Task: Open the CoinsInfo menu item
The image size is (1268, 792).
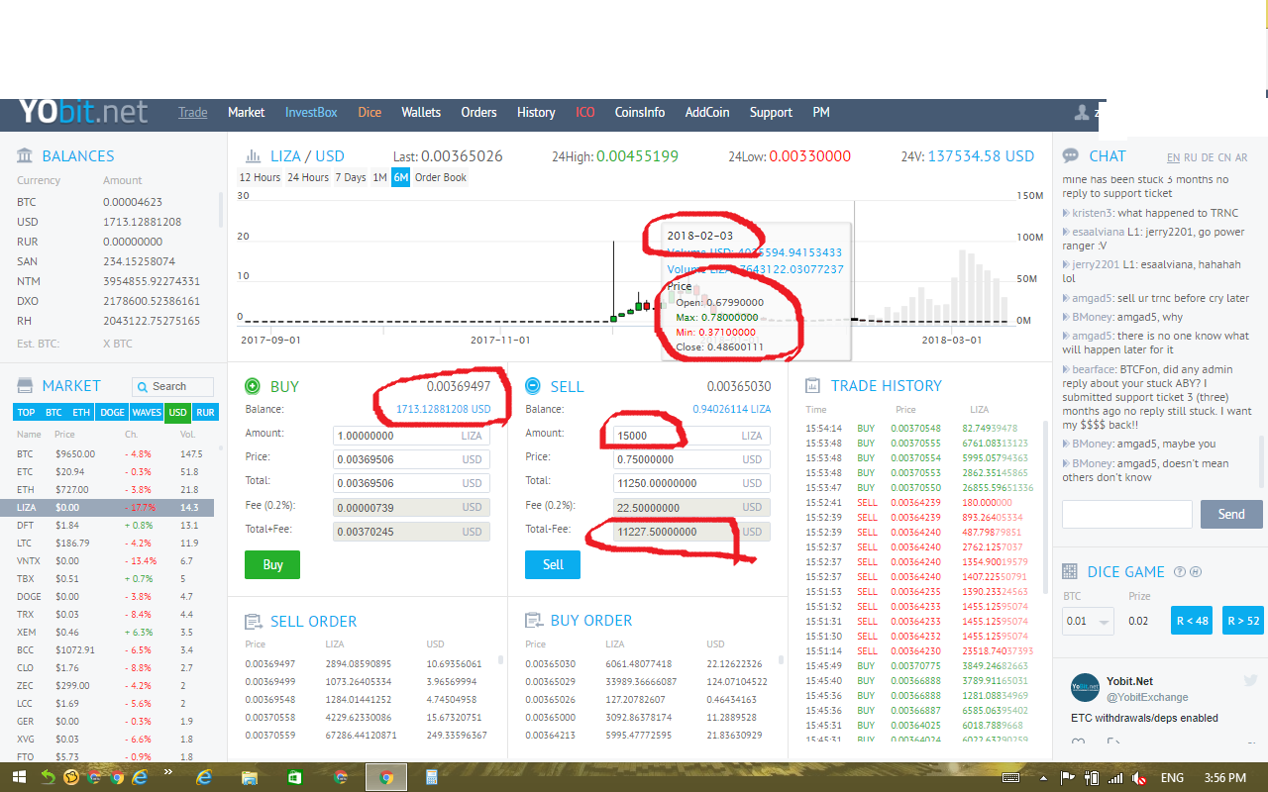Action: 640,113
